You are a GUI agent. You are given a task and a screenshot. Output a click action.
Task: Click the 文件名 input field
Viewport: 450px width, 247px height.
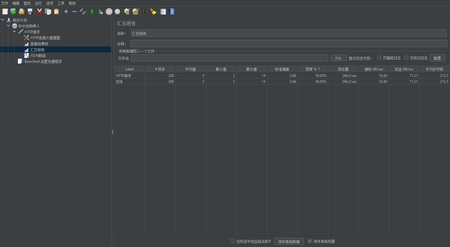229,58
